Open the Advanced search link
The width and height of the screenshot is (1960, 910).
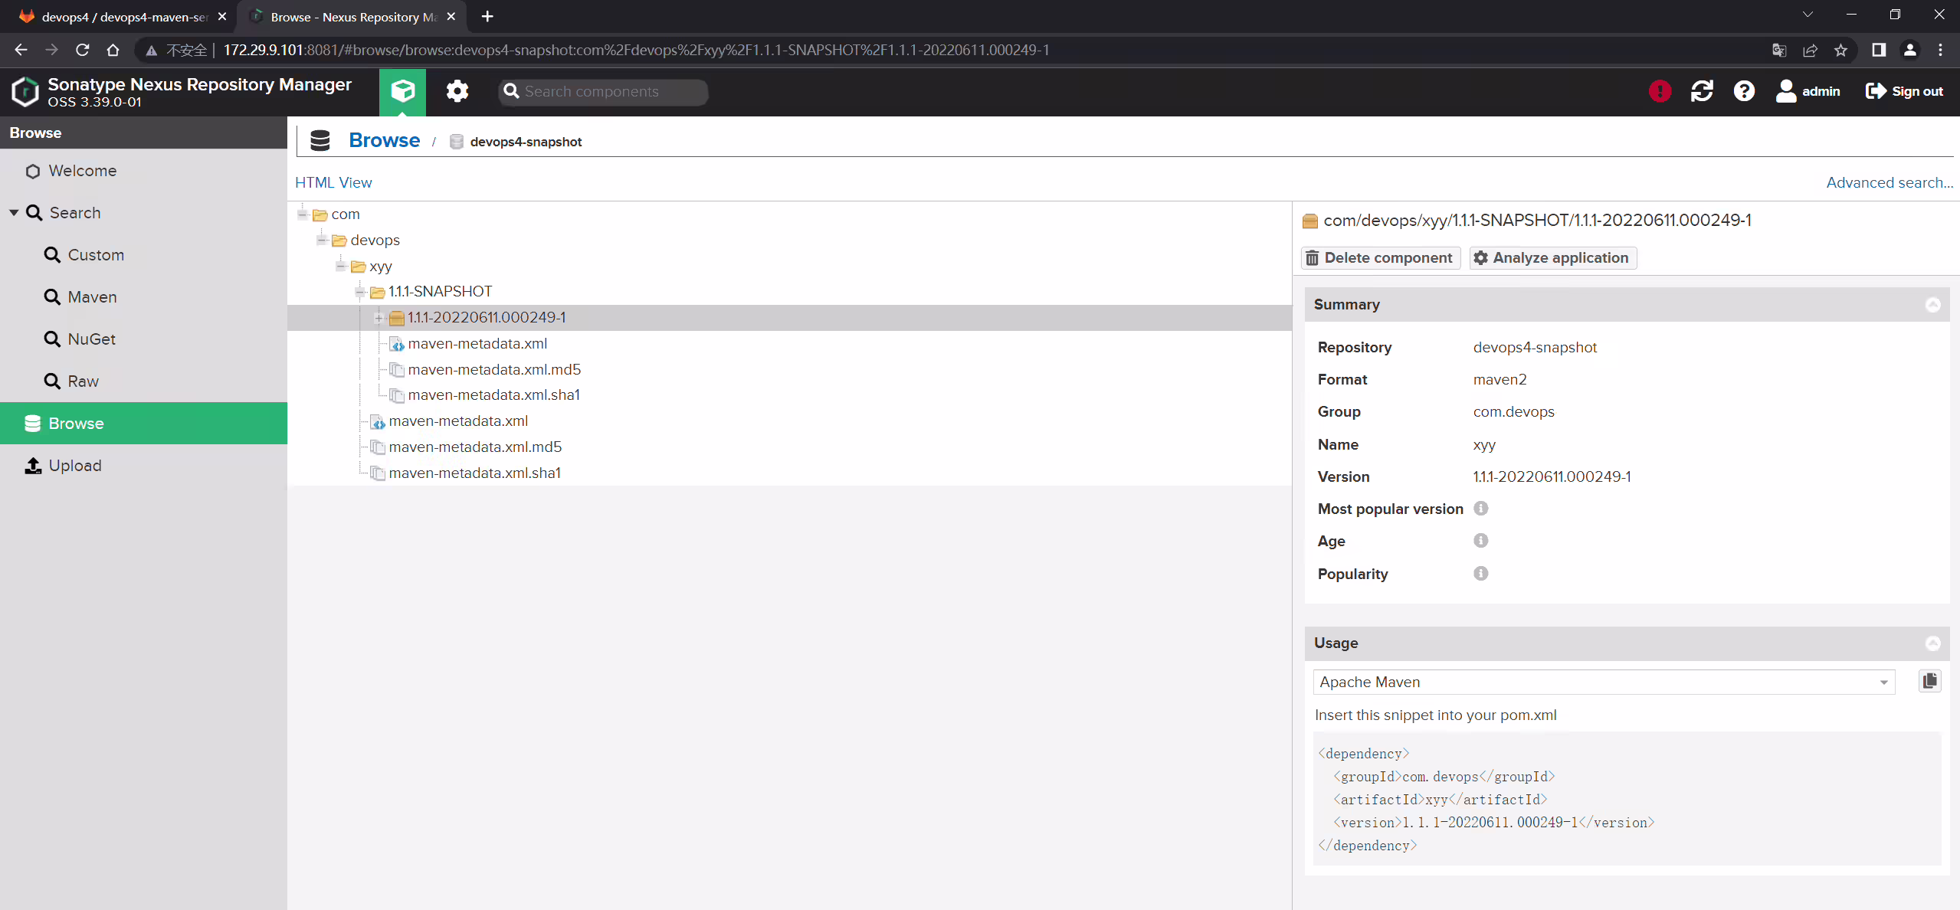pyautogui.click(x=1890, y=182)
